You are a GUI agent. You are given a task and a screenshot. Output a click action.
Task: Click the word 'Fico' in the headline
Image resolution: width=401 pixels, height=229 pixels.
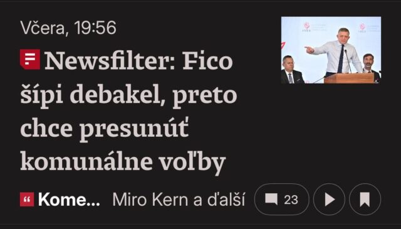pyautogui.click(x=207, y=61)
